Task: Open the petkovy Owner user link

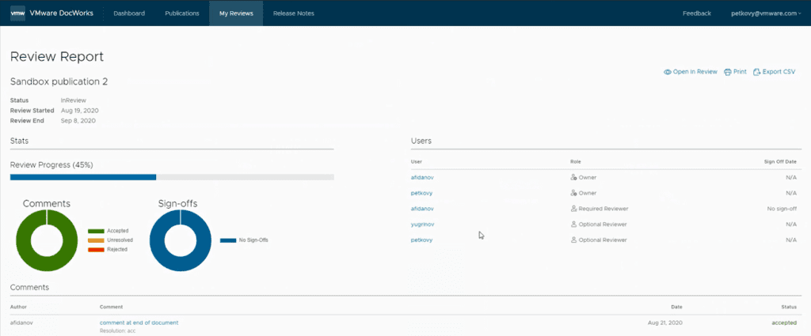Action: [421, 193]
